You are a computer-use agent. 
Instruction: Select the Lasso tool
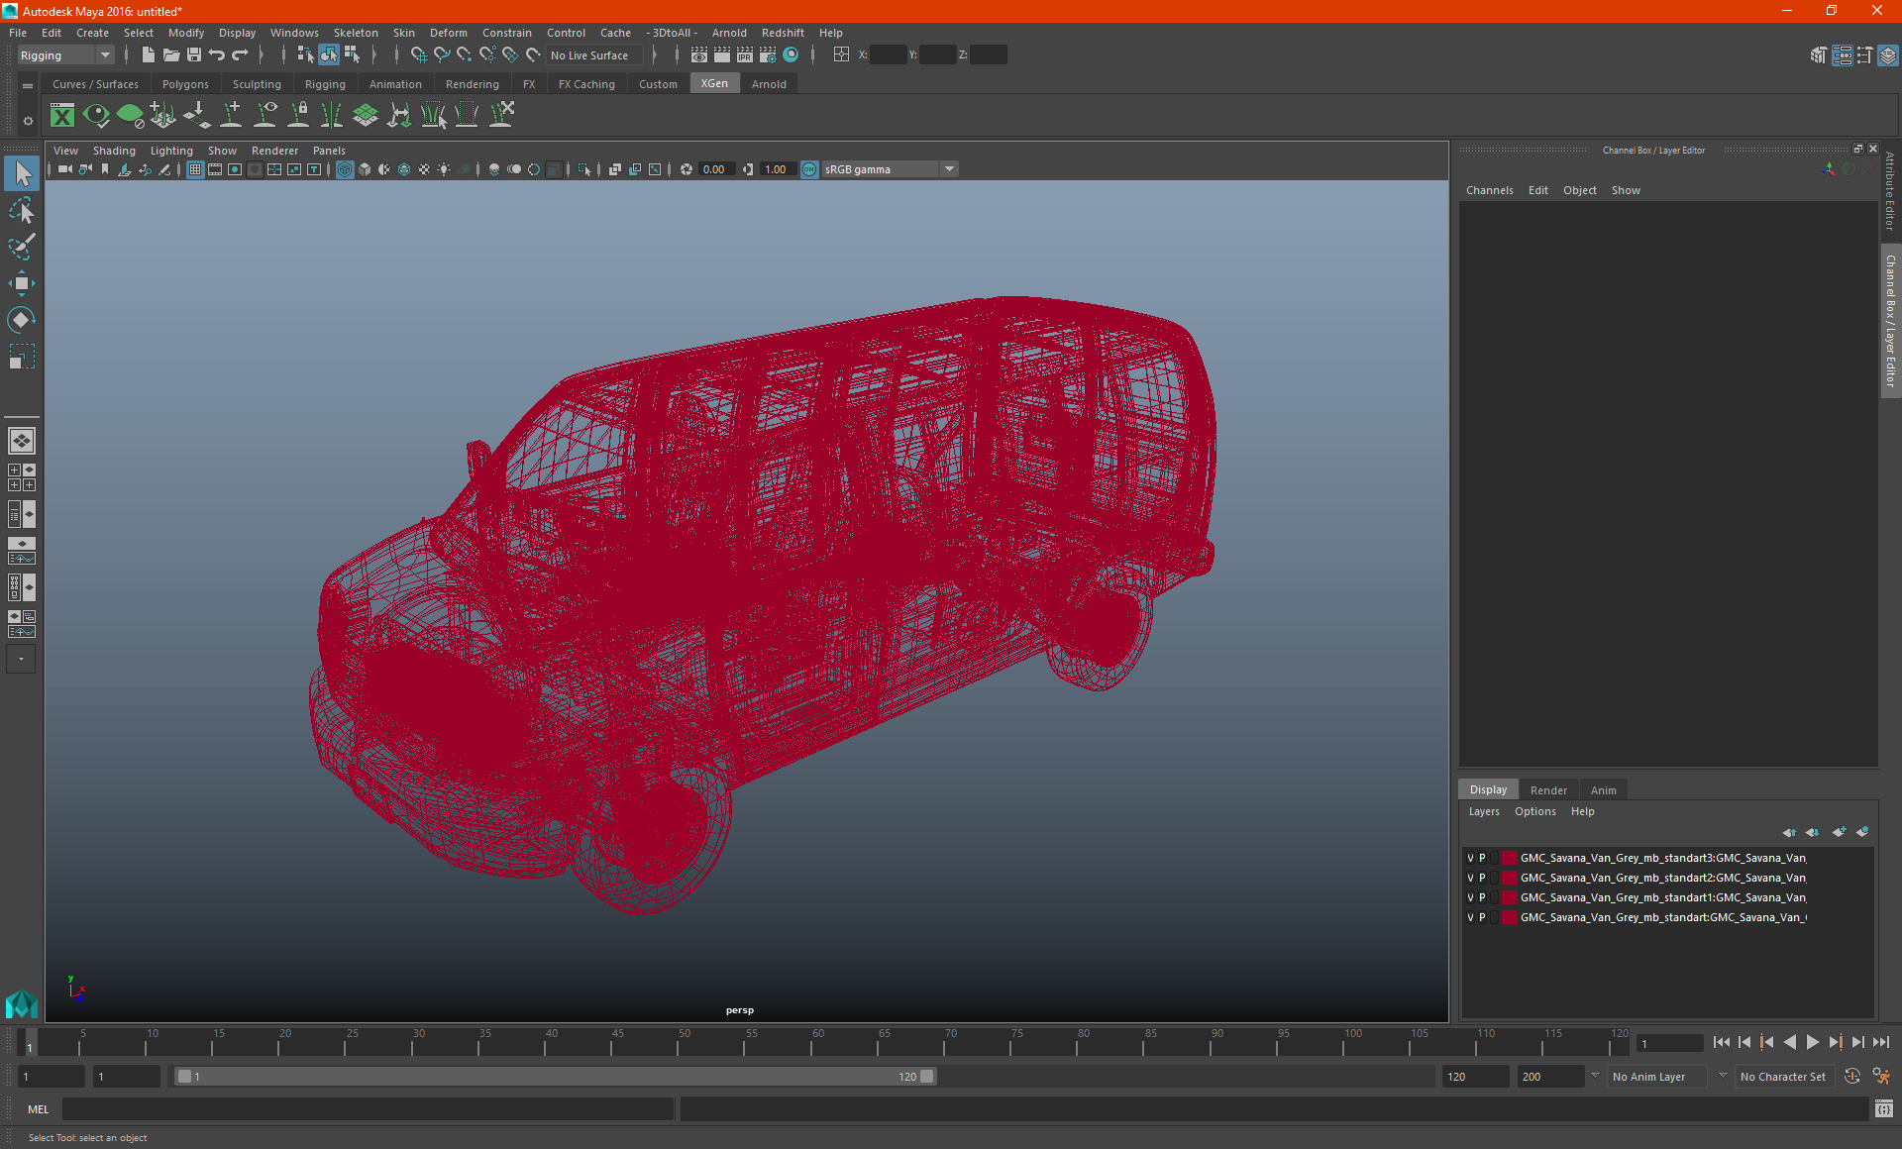(22, 211)
